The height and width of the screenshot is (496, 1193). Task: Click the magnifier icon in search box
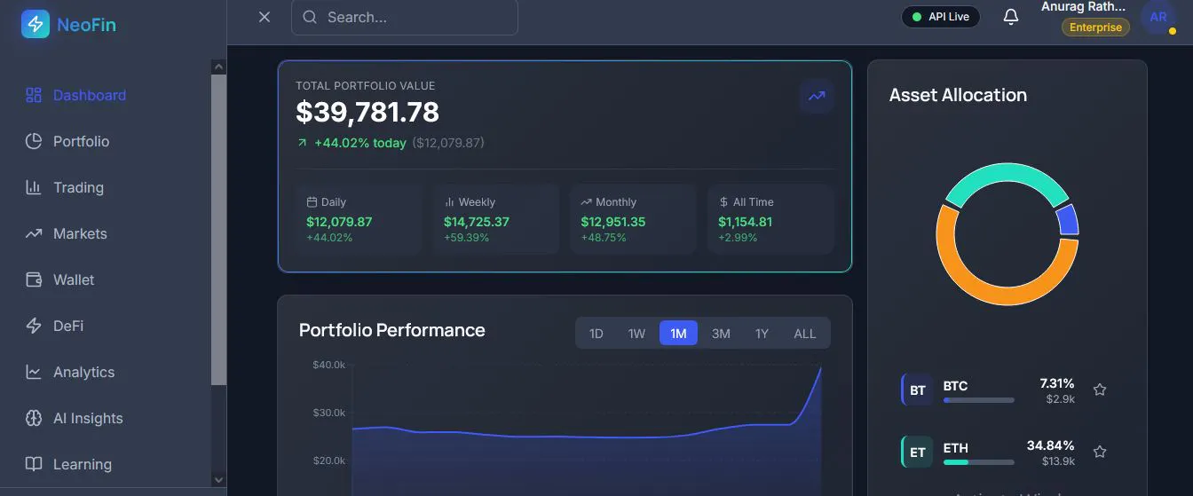click(x=310, y=17)
